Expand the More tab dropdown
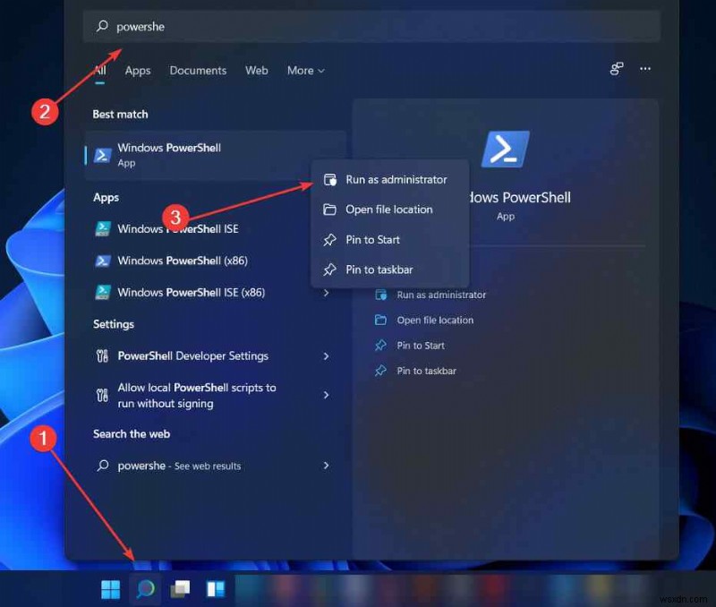 click(x=305, y=71)
